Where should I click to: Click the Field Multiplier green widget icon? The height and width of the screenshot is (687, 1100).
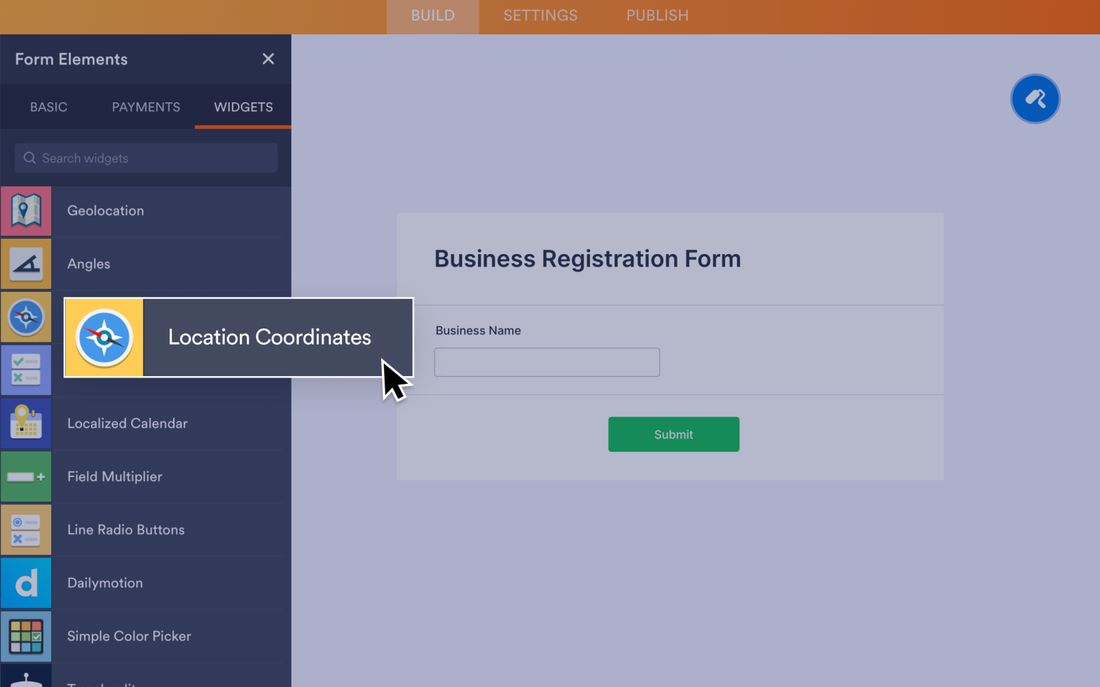pos(26,476)
